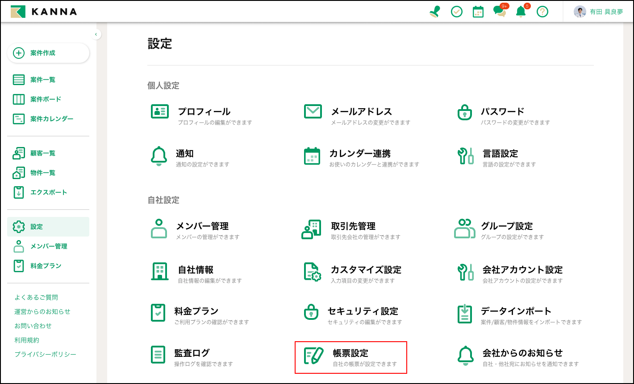
Task: Open the checkmark task icon in header
Action: click(456, 12)
